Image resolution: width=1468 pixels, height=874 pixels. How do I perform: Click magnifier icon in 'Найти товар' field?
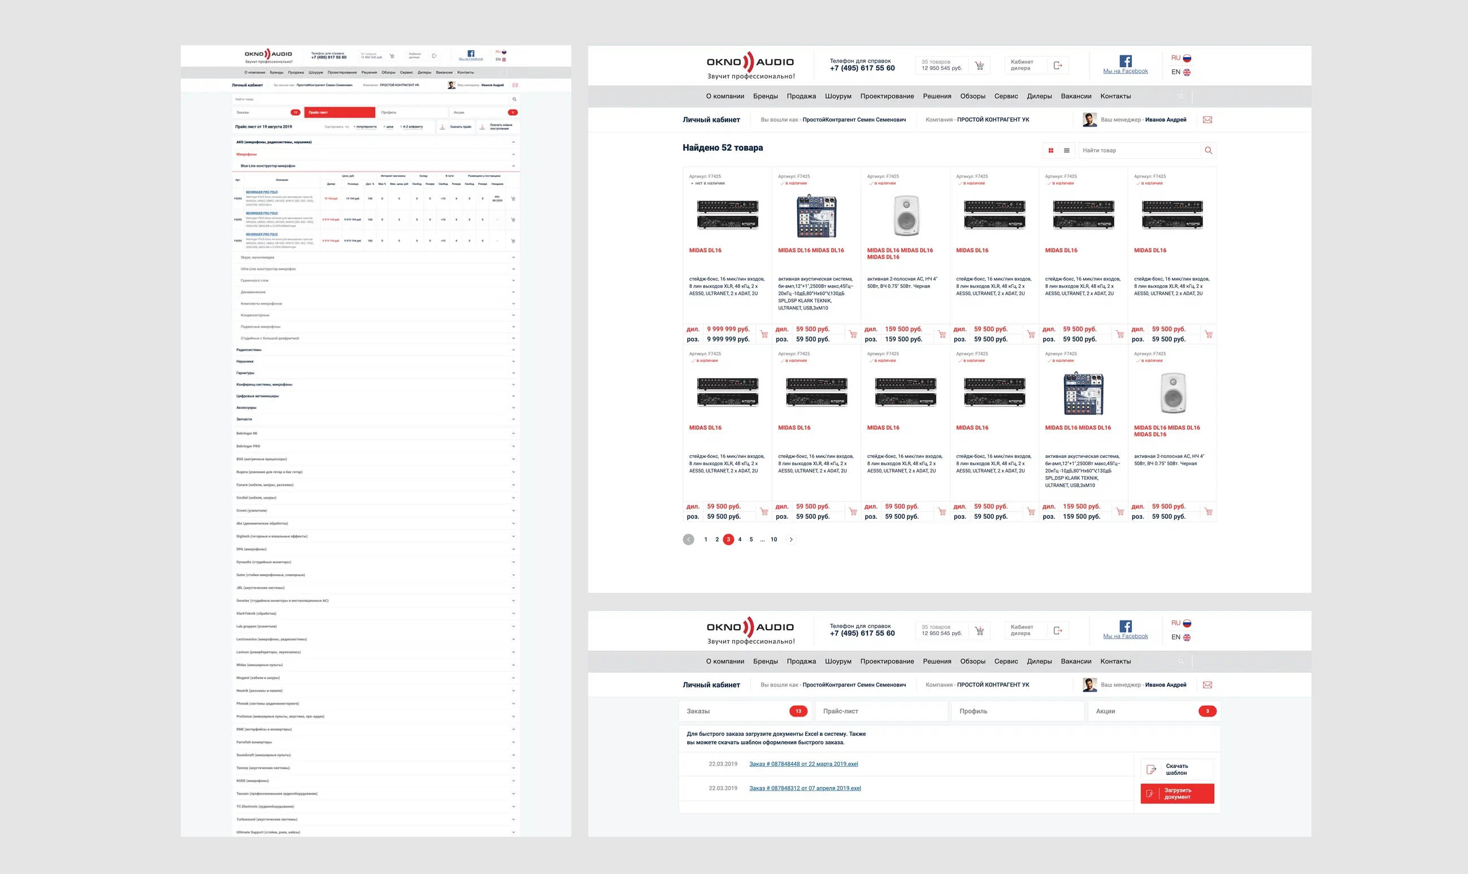click(x=1209, y=150)
